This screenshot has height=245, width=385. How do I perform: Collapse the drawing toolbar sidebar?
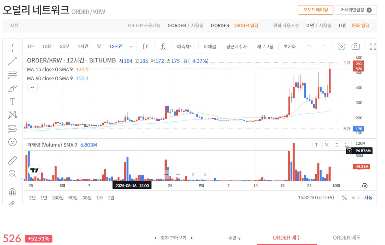pos(22,178)
